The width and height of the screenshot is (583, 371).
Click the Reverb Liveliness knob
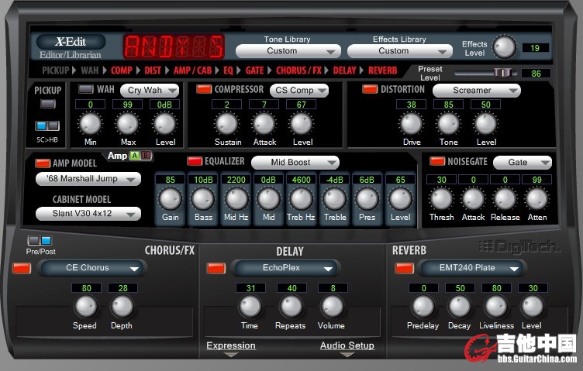coord(496,307)
